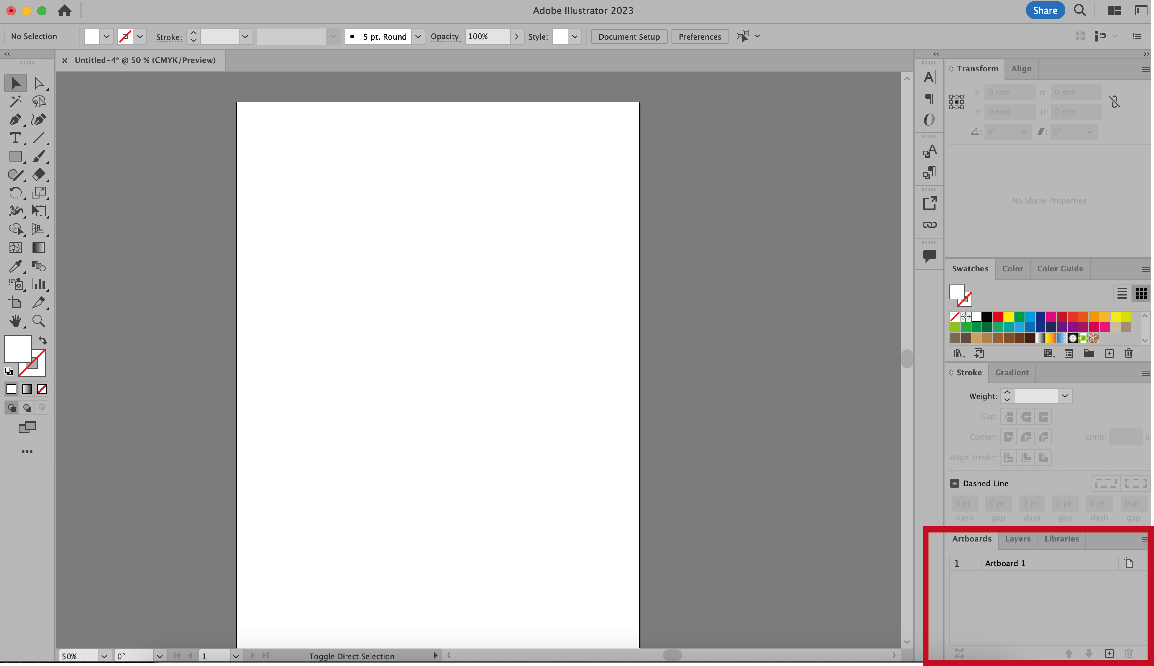Select the Type tool
Viewport: 1154px width, 666px height.
(15, 138)
